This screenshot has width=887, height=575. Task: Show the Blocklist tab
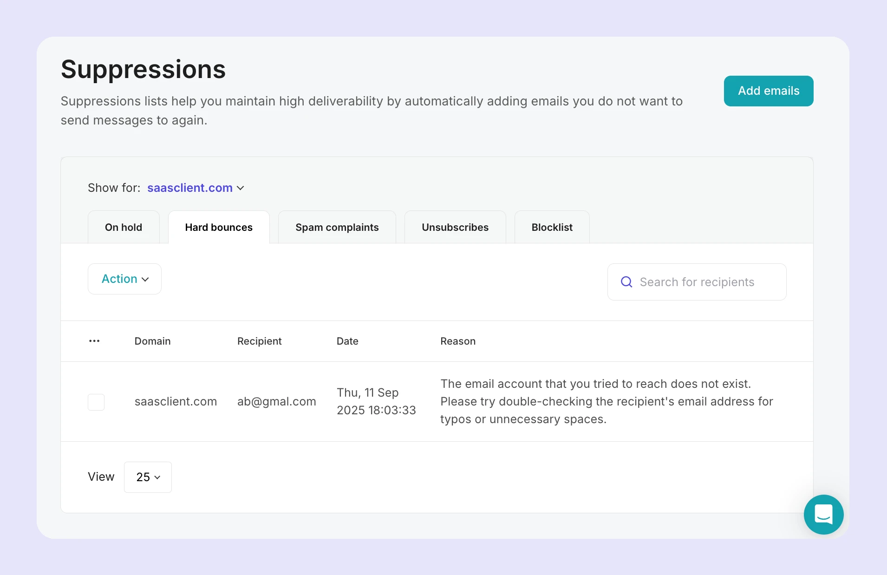pyautogui.click(x=552, y=227)
